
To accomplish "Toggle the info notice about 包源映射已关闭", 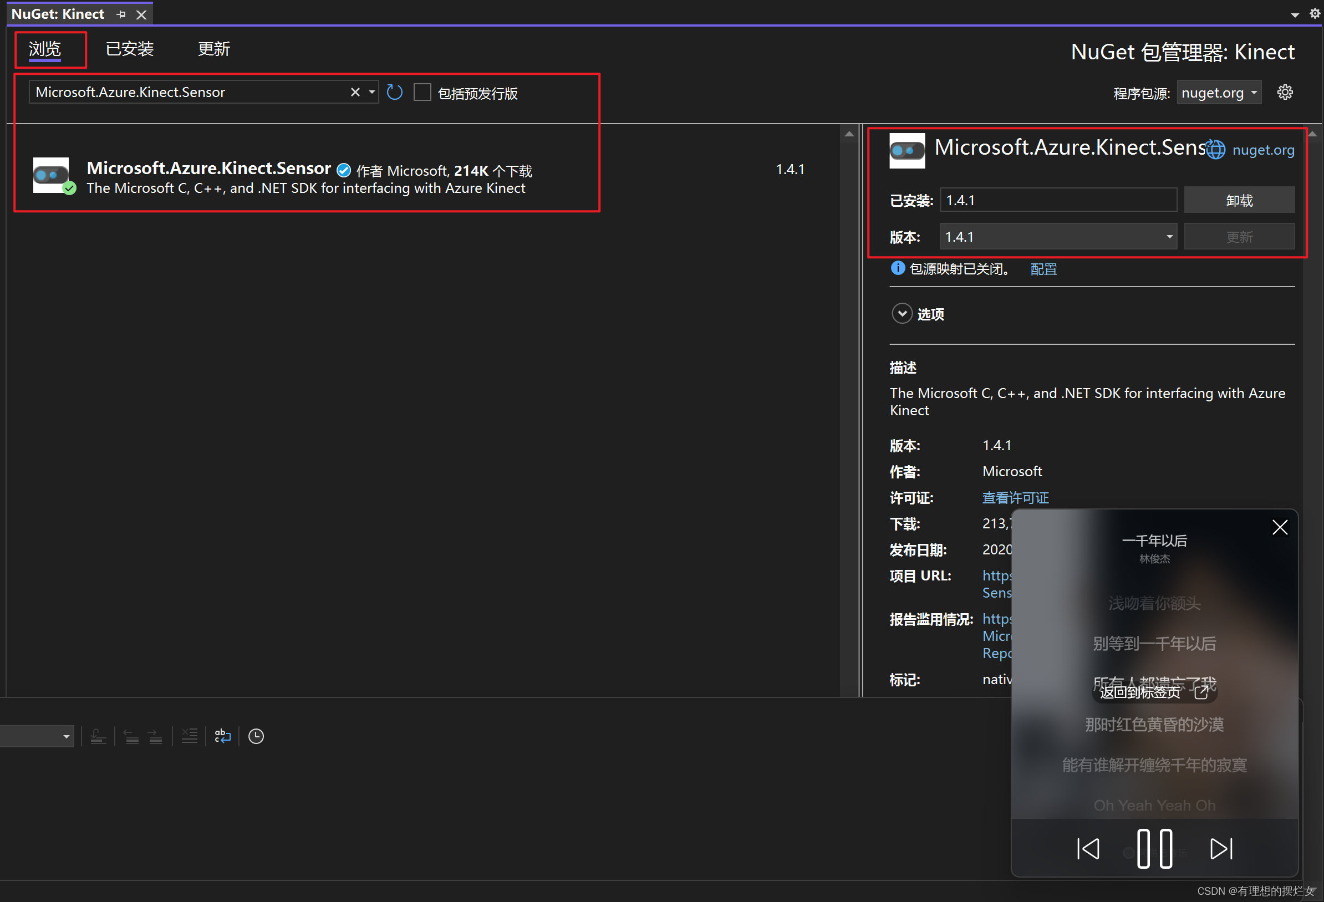I will (897, 268).
